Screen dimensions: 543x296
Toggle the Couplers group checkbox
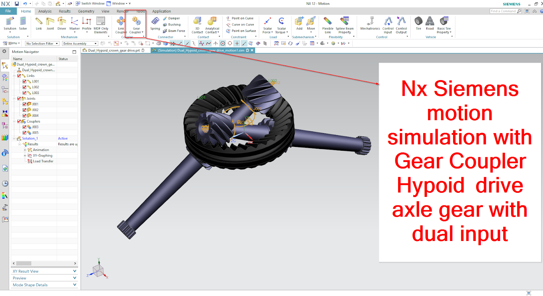[x=19, y=121]
